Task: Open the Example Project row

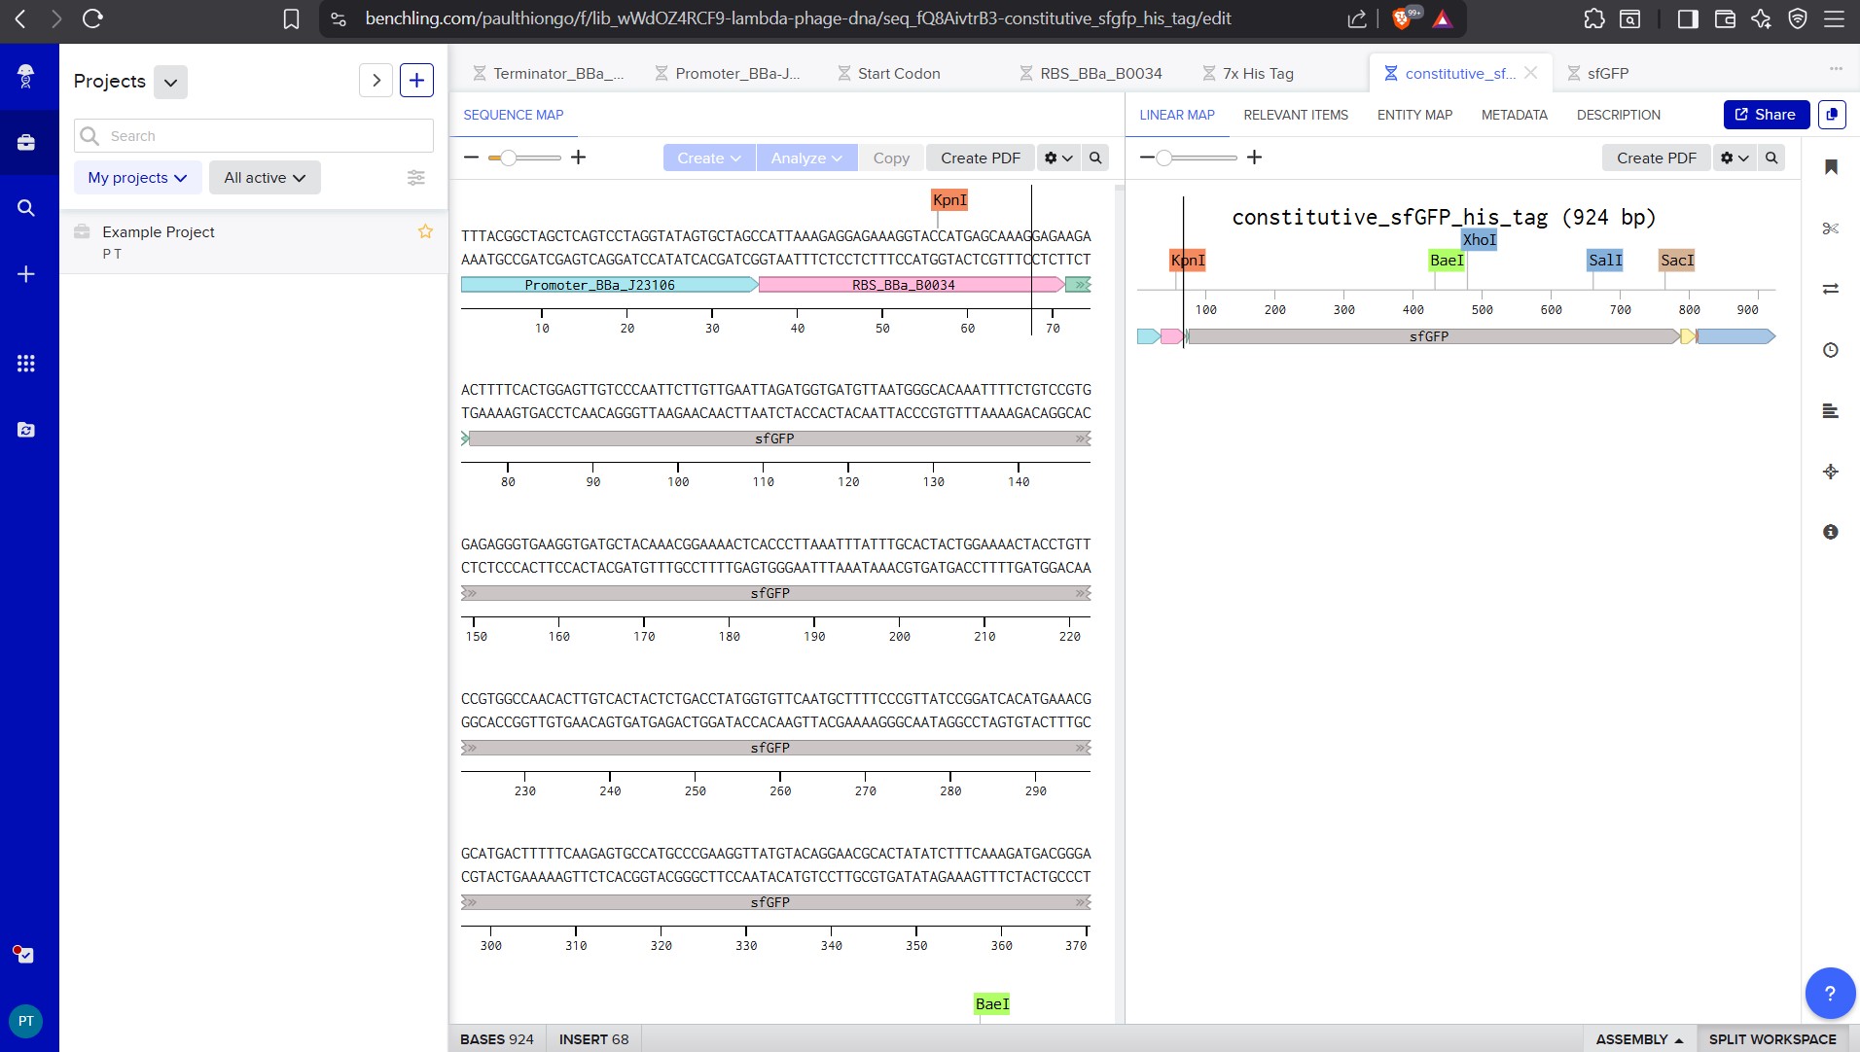Action: 254,242
